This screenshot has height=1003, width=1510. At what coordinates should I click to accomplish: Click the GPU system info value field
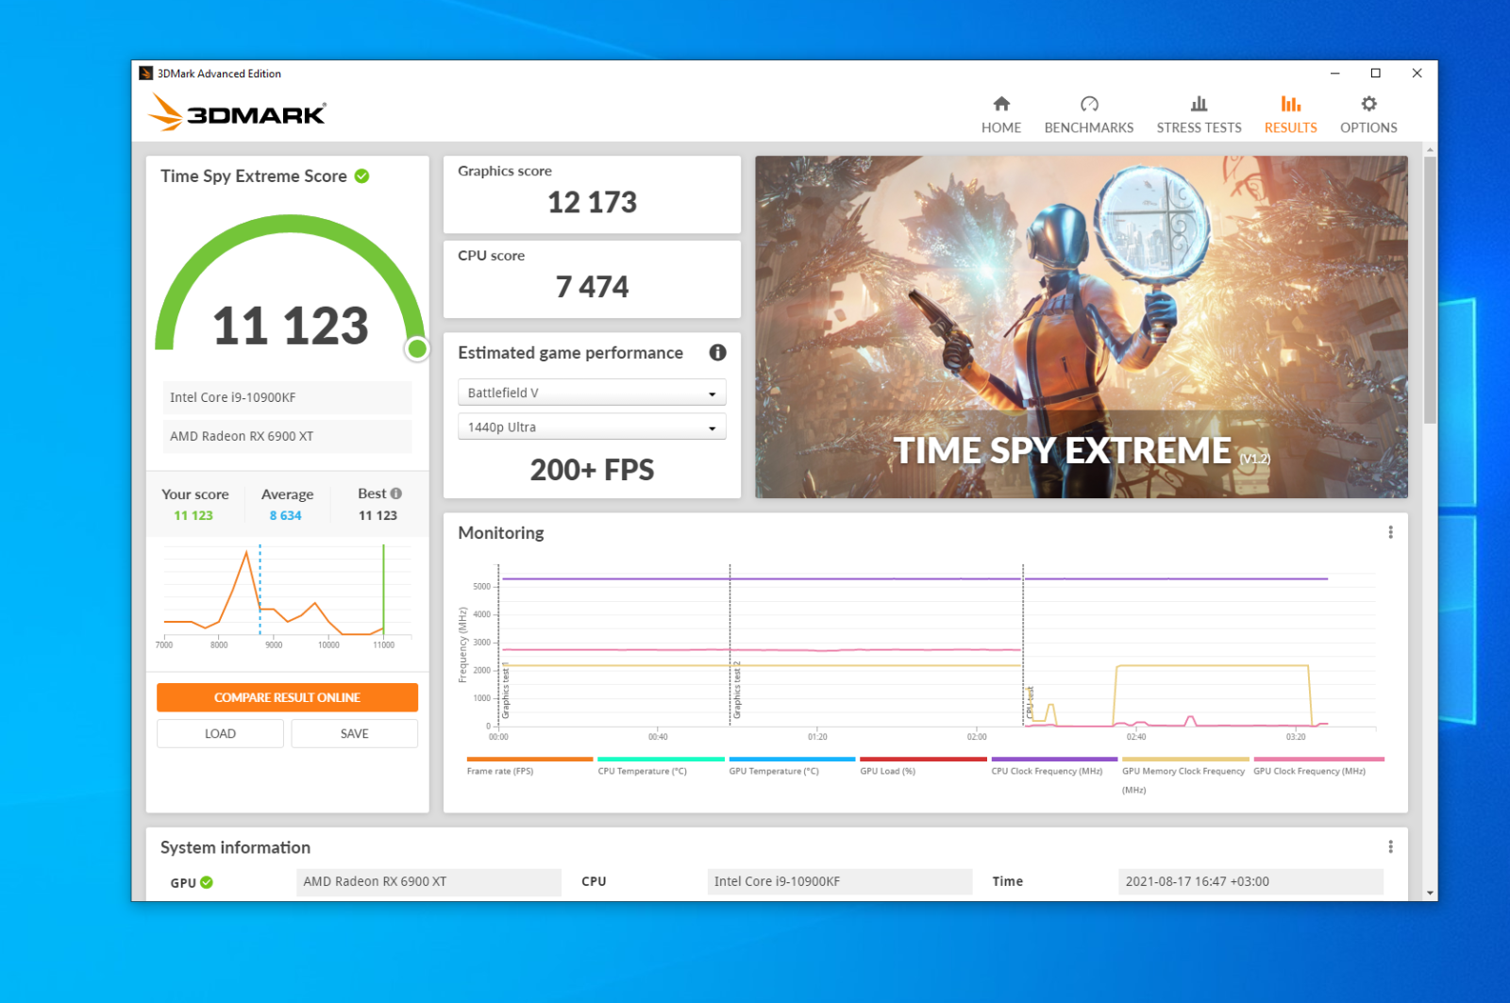(x=428, y=881)
